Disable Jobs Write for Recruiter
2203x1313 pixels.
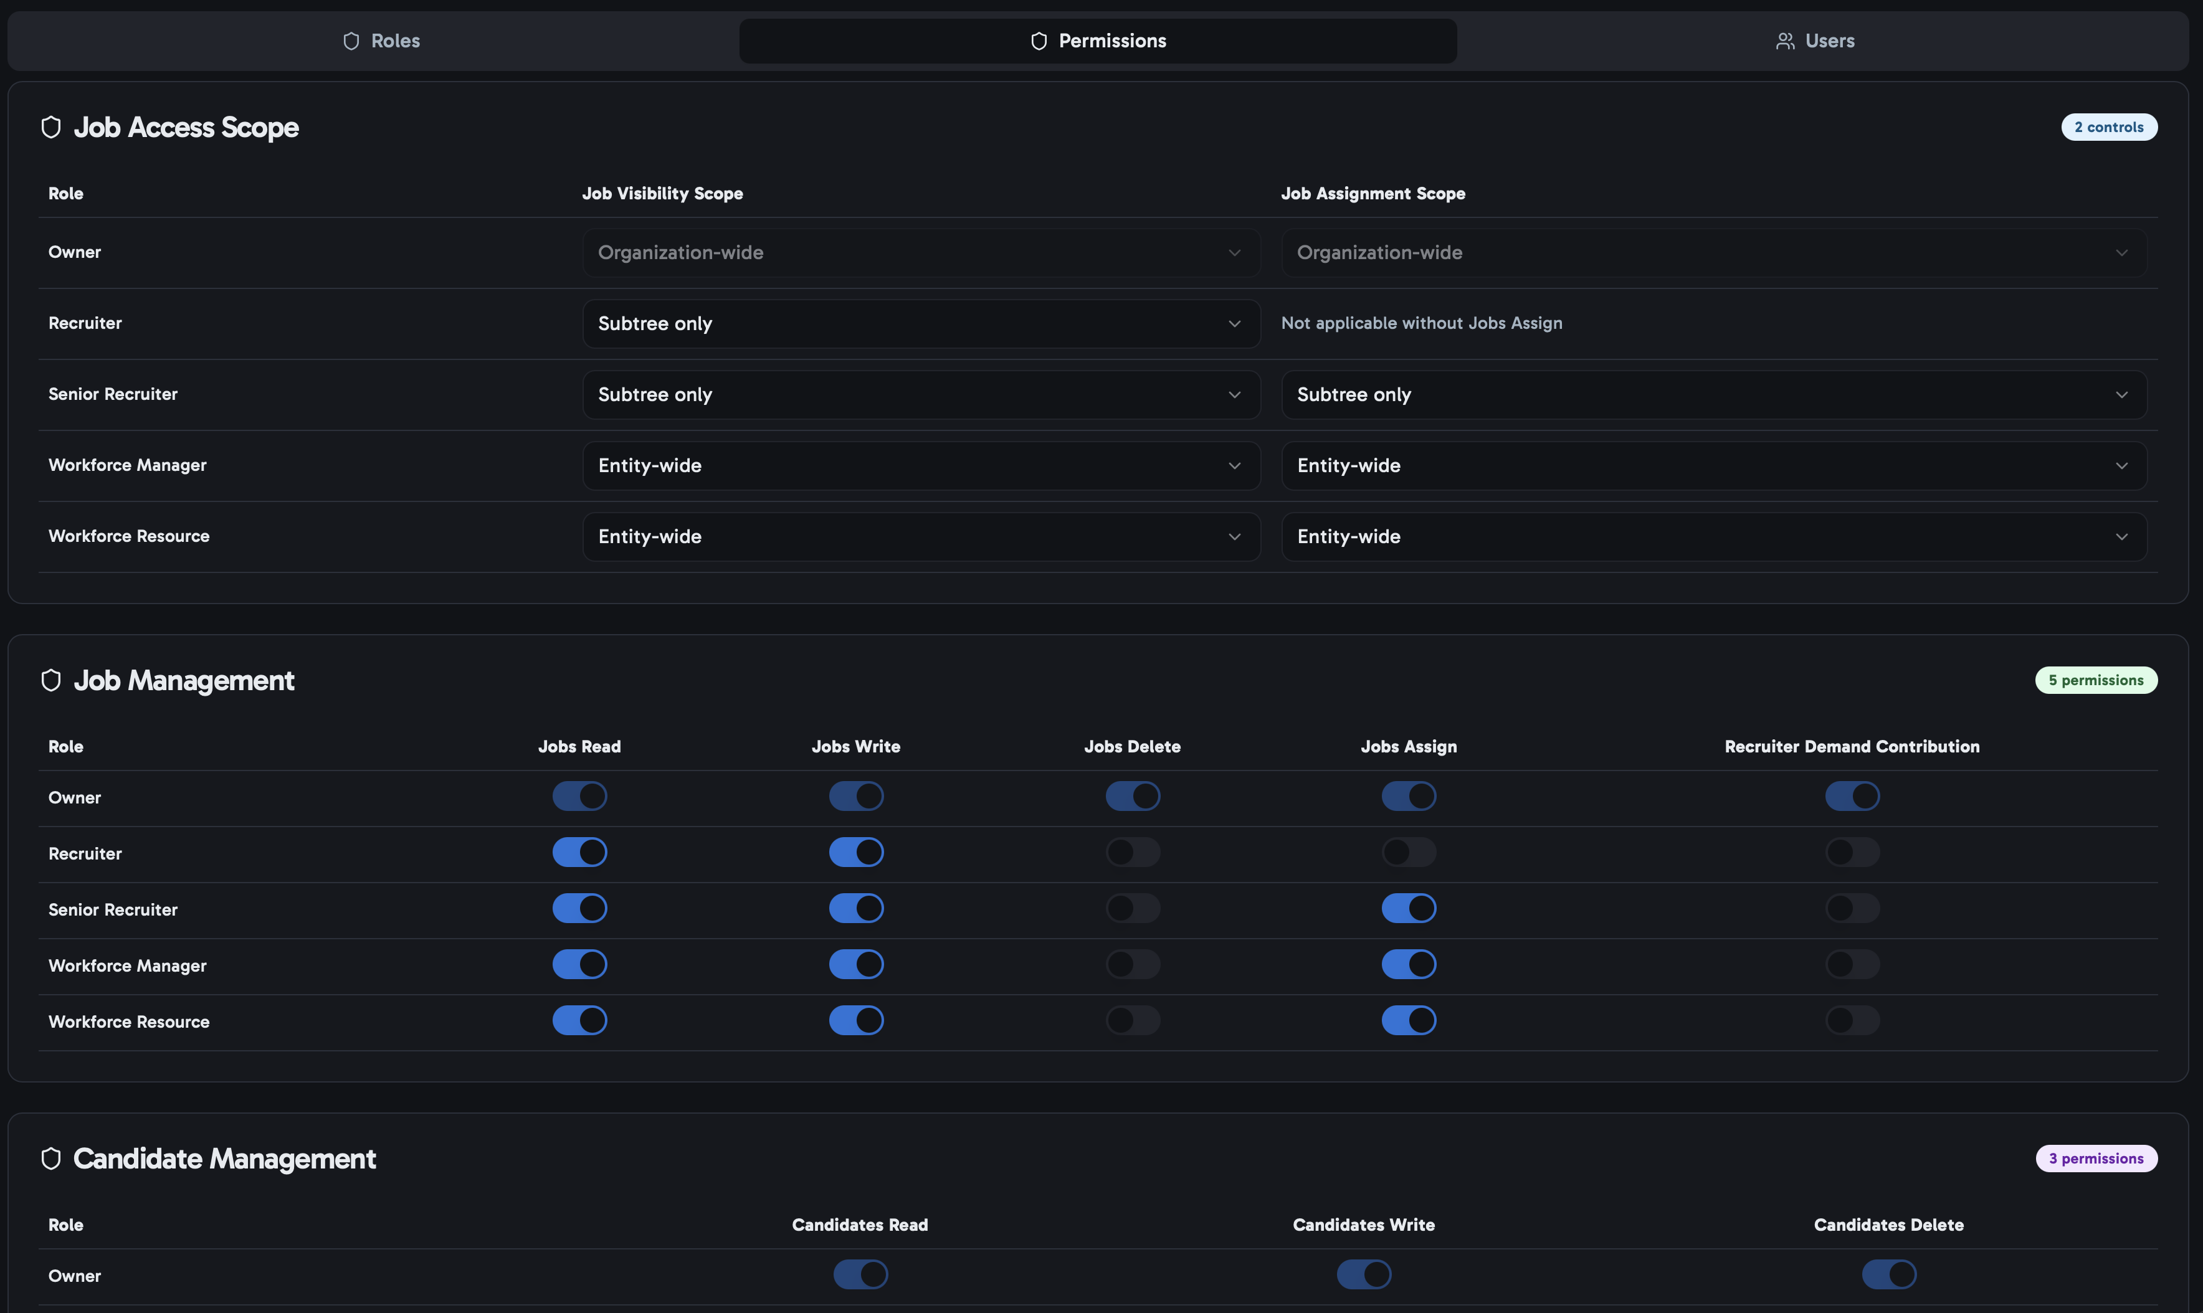(857, 852)
